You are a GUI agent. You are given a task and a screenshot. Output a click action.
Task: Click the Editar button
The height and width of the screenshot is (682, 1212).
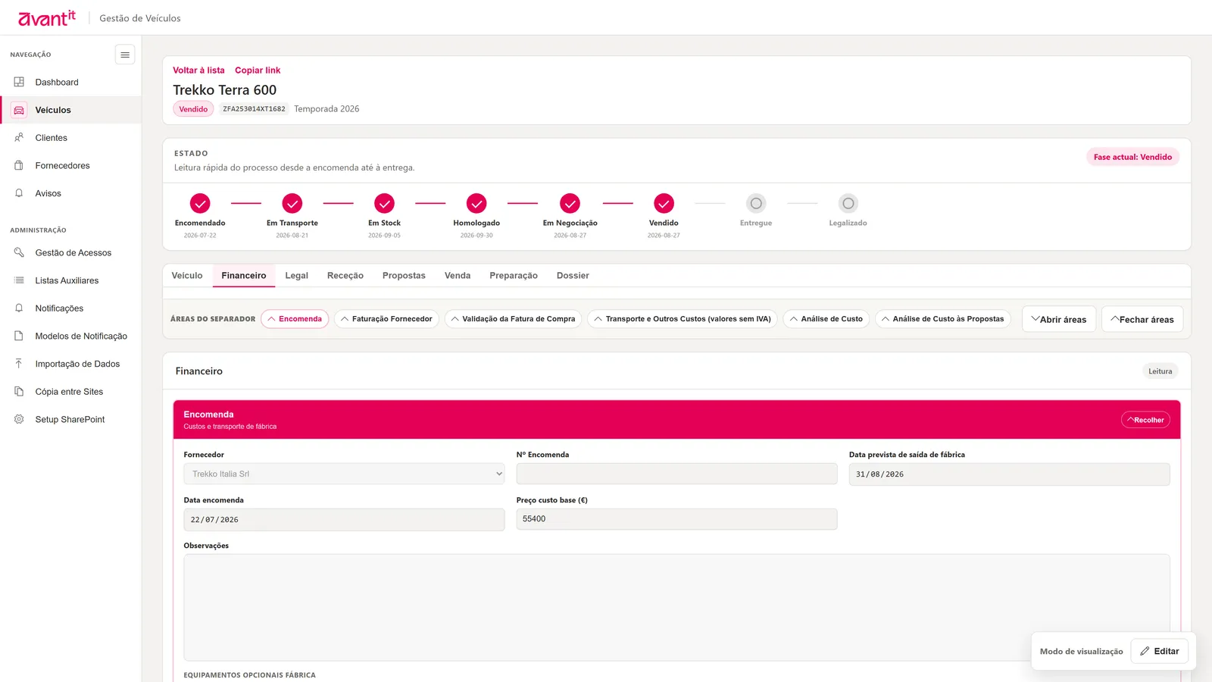click(1160, 651)
